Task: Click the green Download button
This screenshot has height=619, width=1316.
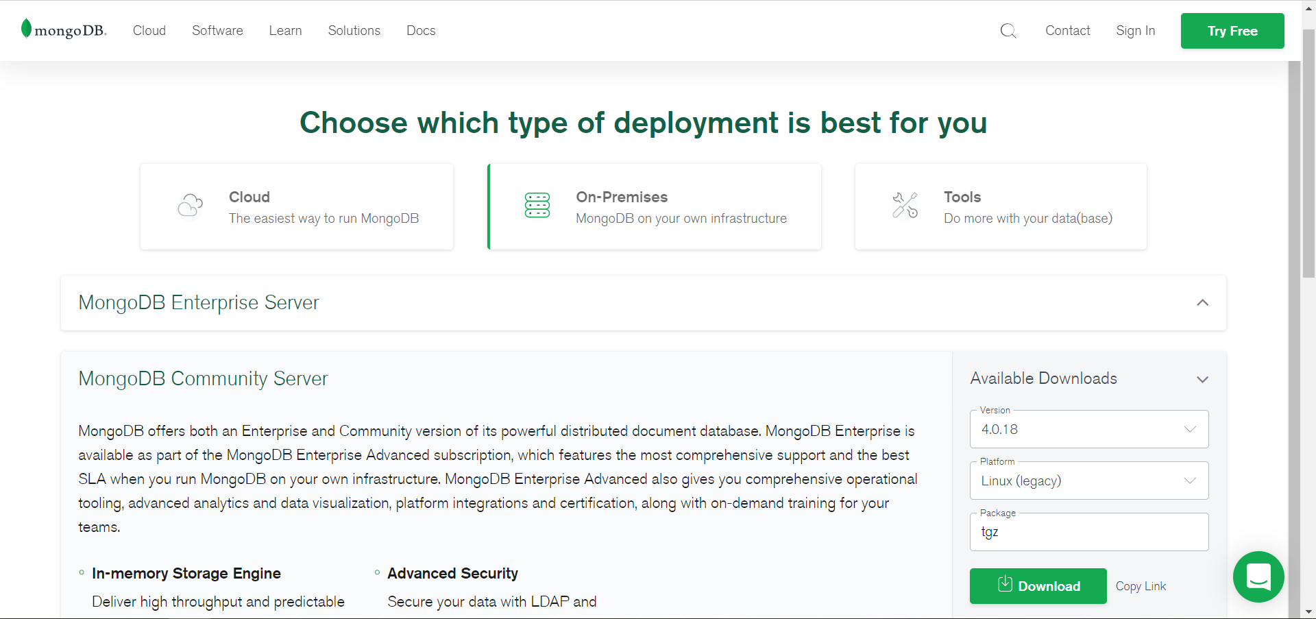Action: pos(1038,586)
